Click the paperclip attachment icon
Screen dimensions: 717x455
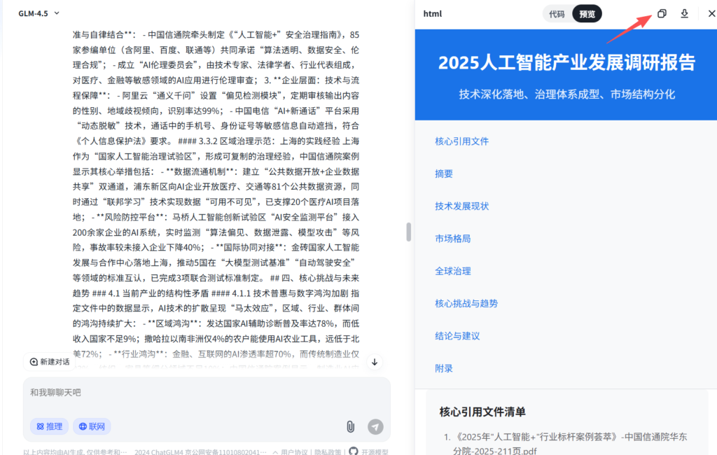pyautogui.click(x=350, y=426)
